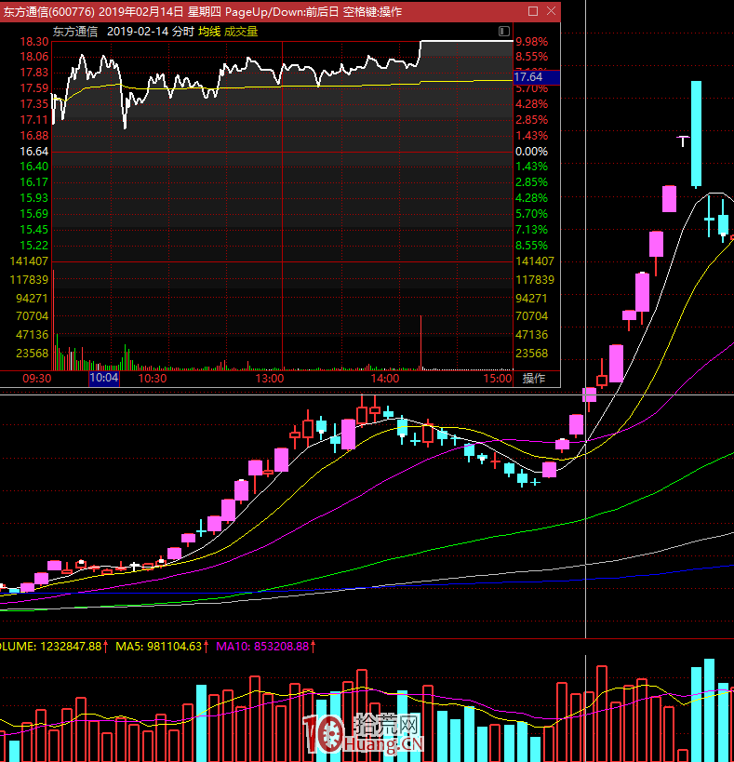734x762 pixels.
Task: Toggle the side panel icon beside 9.98%
Action: 503,32
